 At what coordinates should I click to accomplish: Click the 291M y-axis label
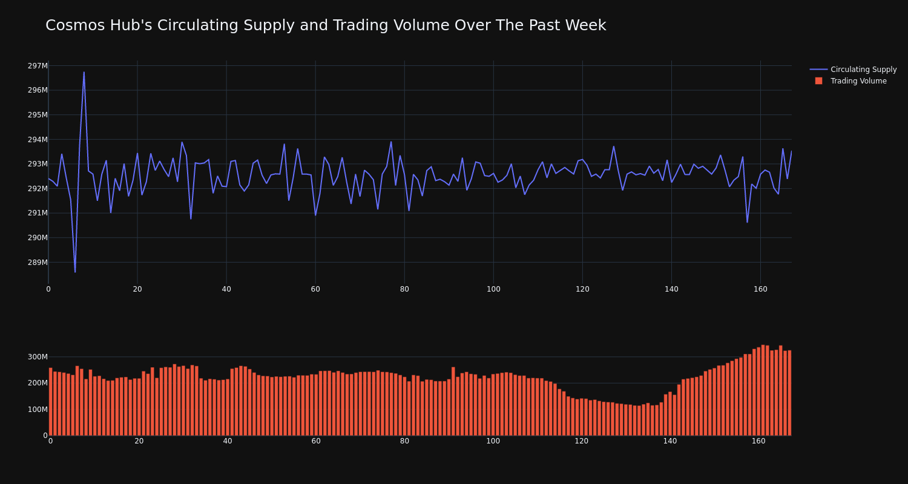[37, 213]
